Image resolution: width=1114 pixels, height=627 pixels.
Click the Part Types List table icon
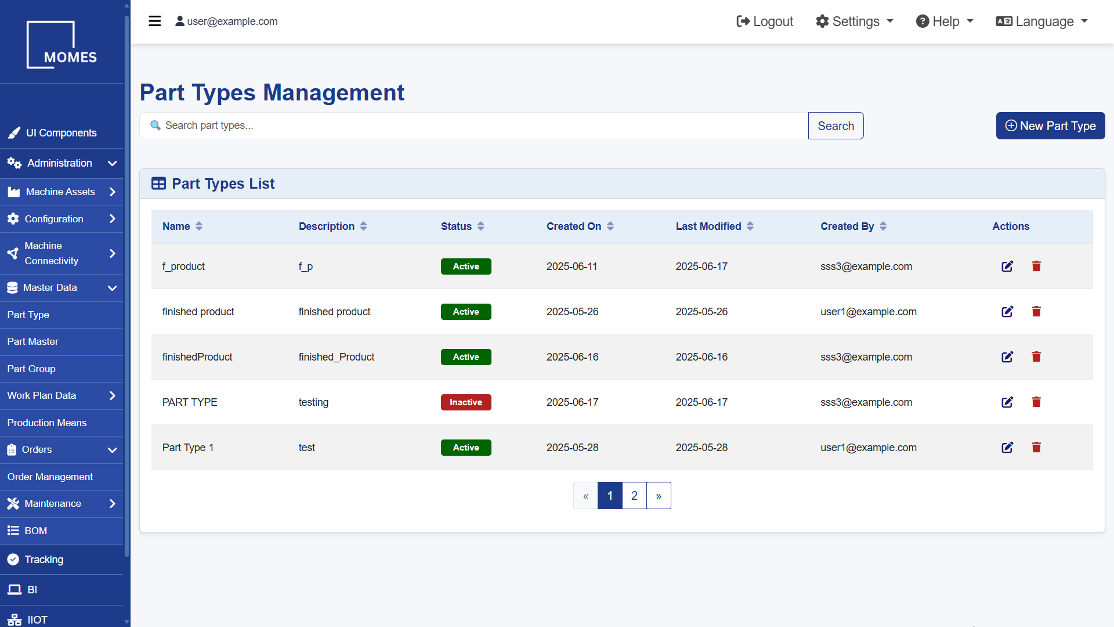(158, 184)
